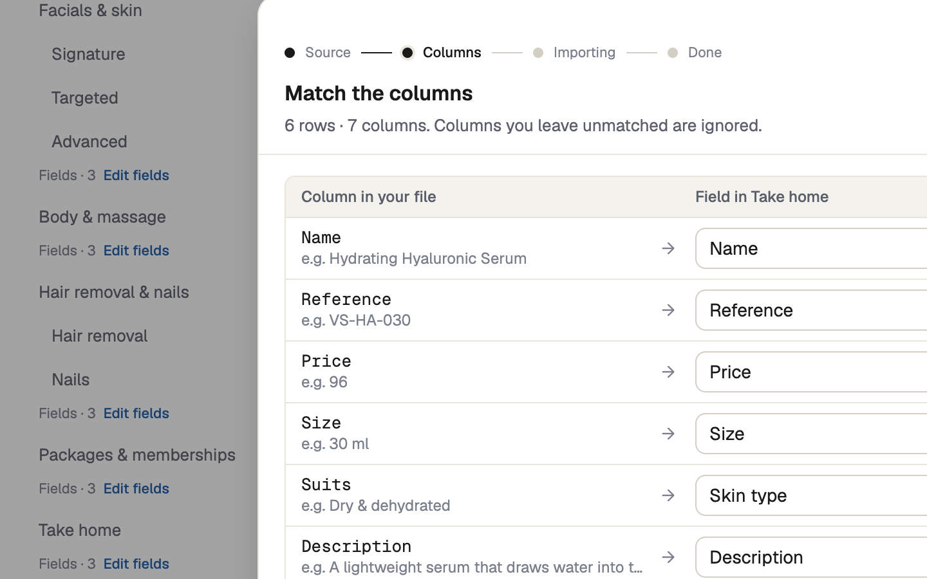The image size is (927, 579).
Task: Open the Targeted category
Action: (x=85, y=98)
